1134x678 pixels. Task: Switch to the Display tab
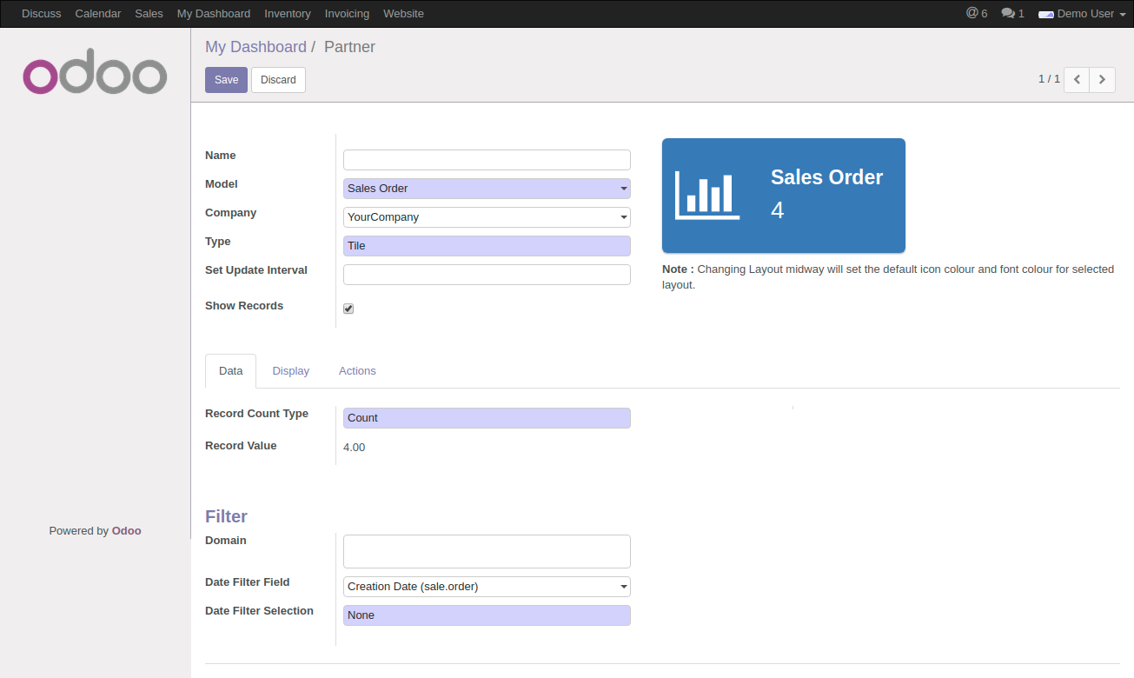tap(290, 371)
